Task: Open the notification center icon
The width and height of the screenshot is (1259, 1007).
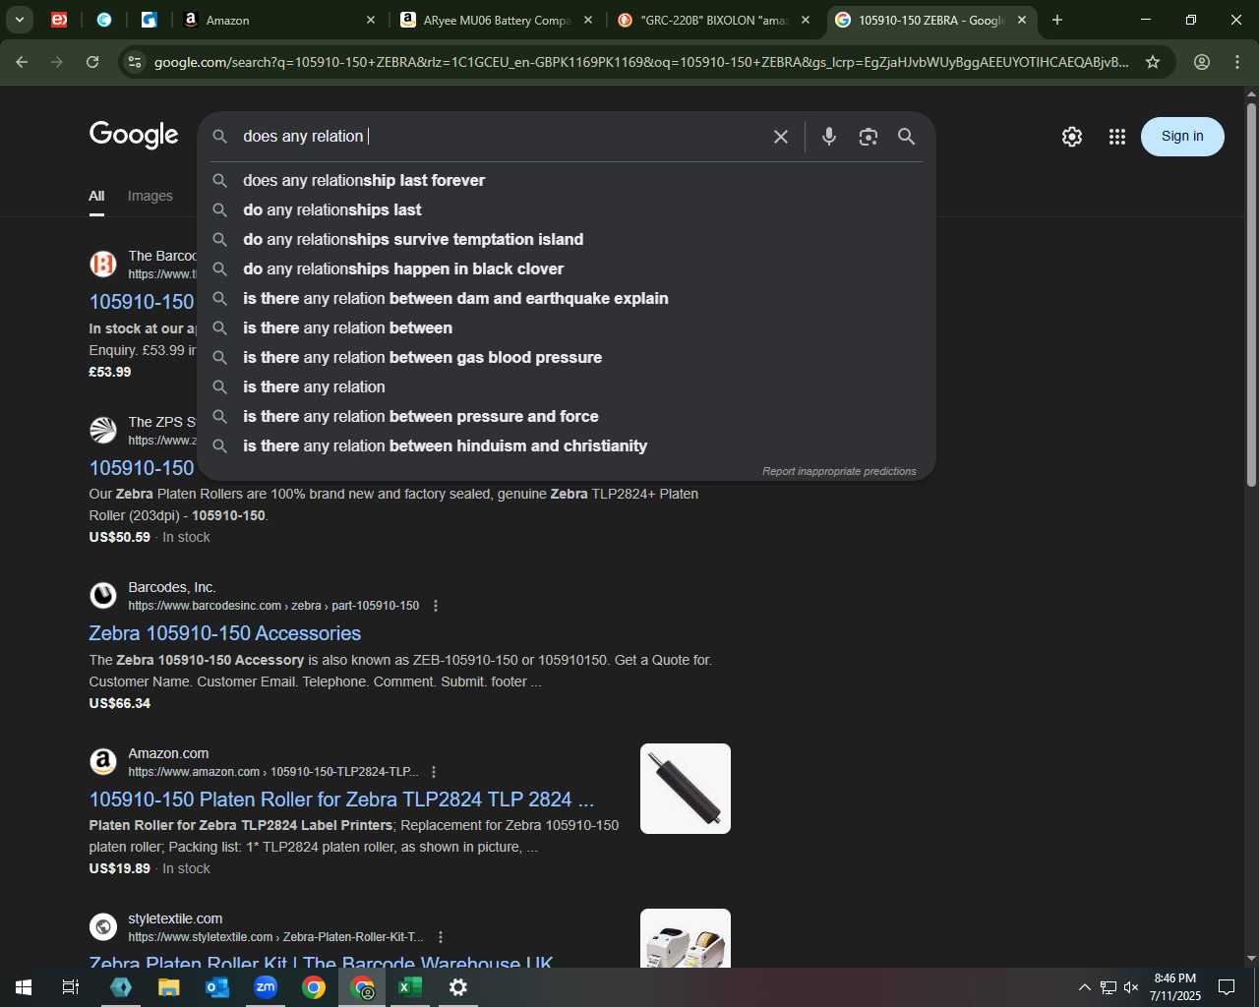Action: coord(1227,987)
